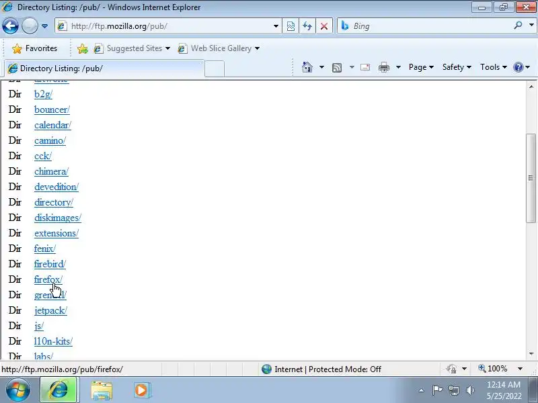Click the Action Center flag icon
The height and width of the screenshot is (403, 538).
pos(437,390)
